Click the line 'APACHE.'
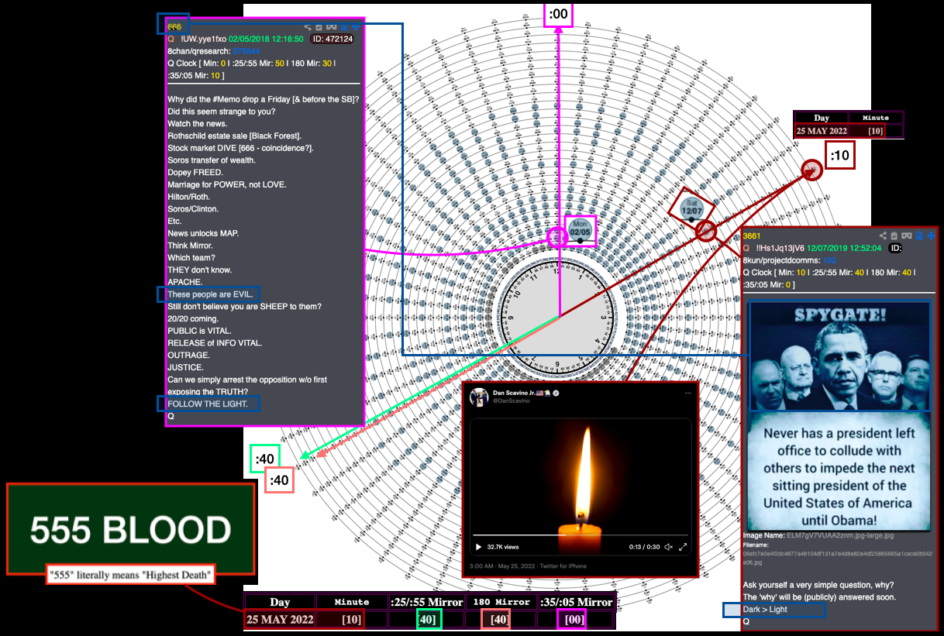The height and width of the screenshot is (636, 944). coord(185,282)
